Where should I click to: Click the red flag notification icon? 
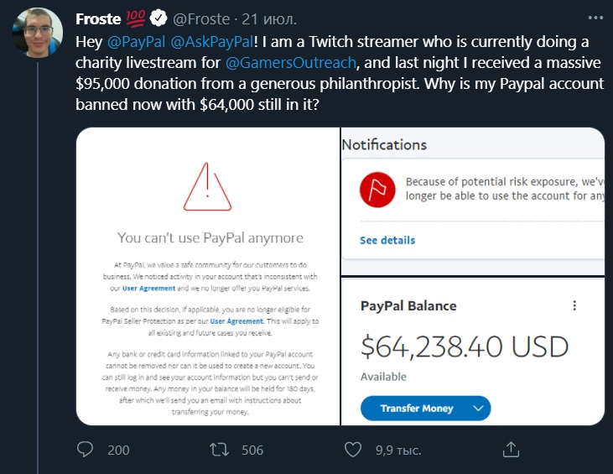click(x=377, y=190)
